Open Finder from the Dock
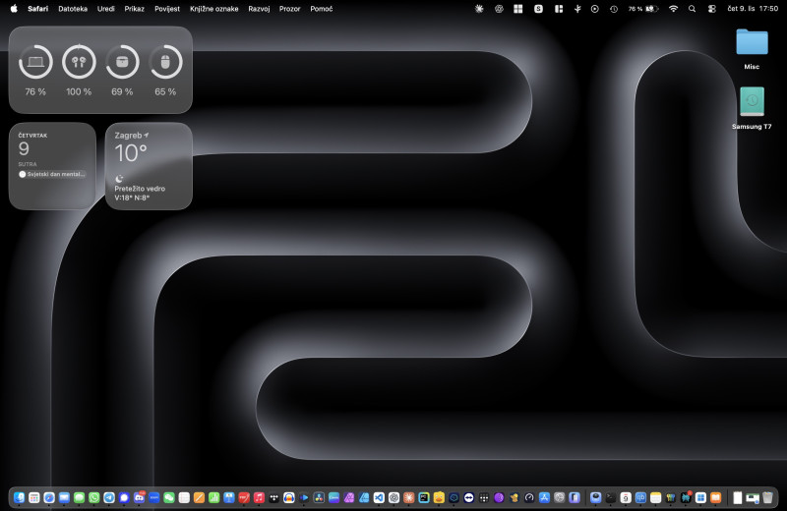The height and width of the screenshot is (511, 787). pyautogui.click(x=19, y=498)
